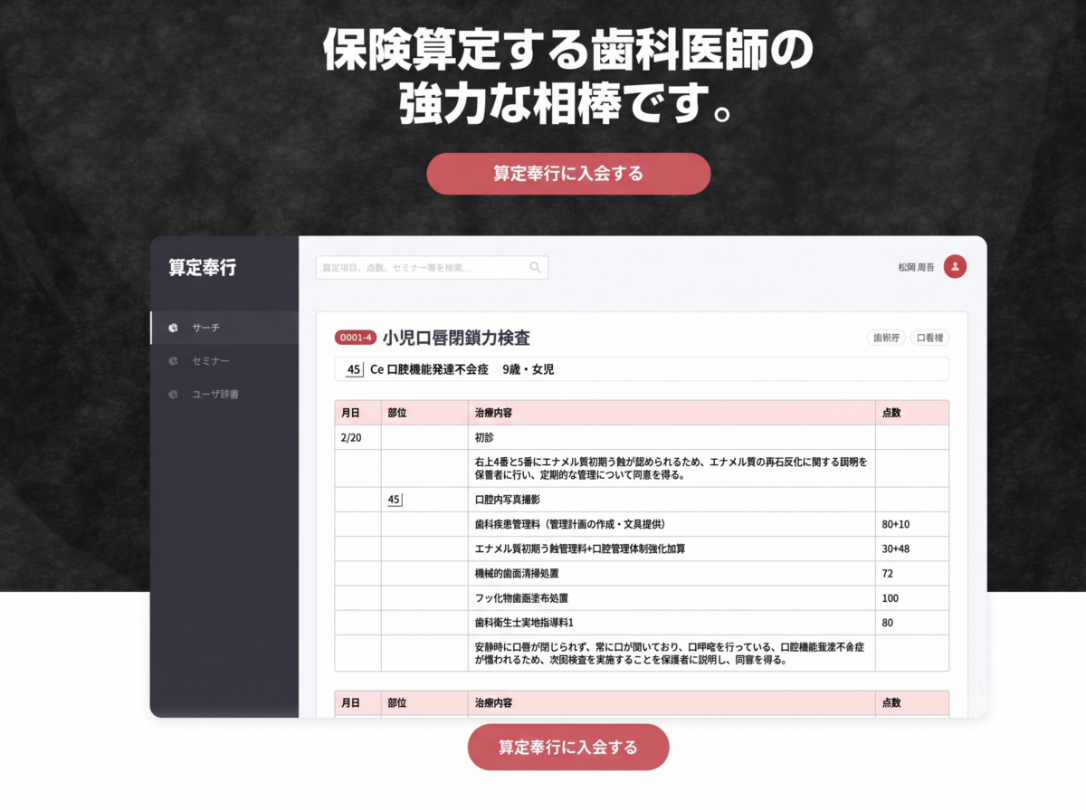Click the 点数 header in first table

pos(912,413)
